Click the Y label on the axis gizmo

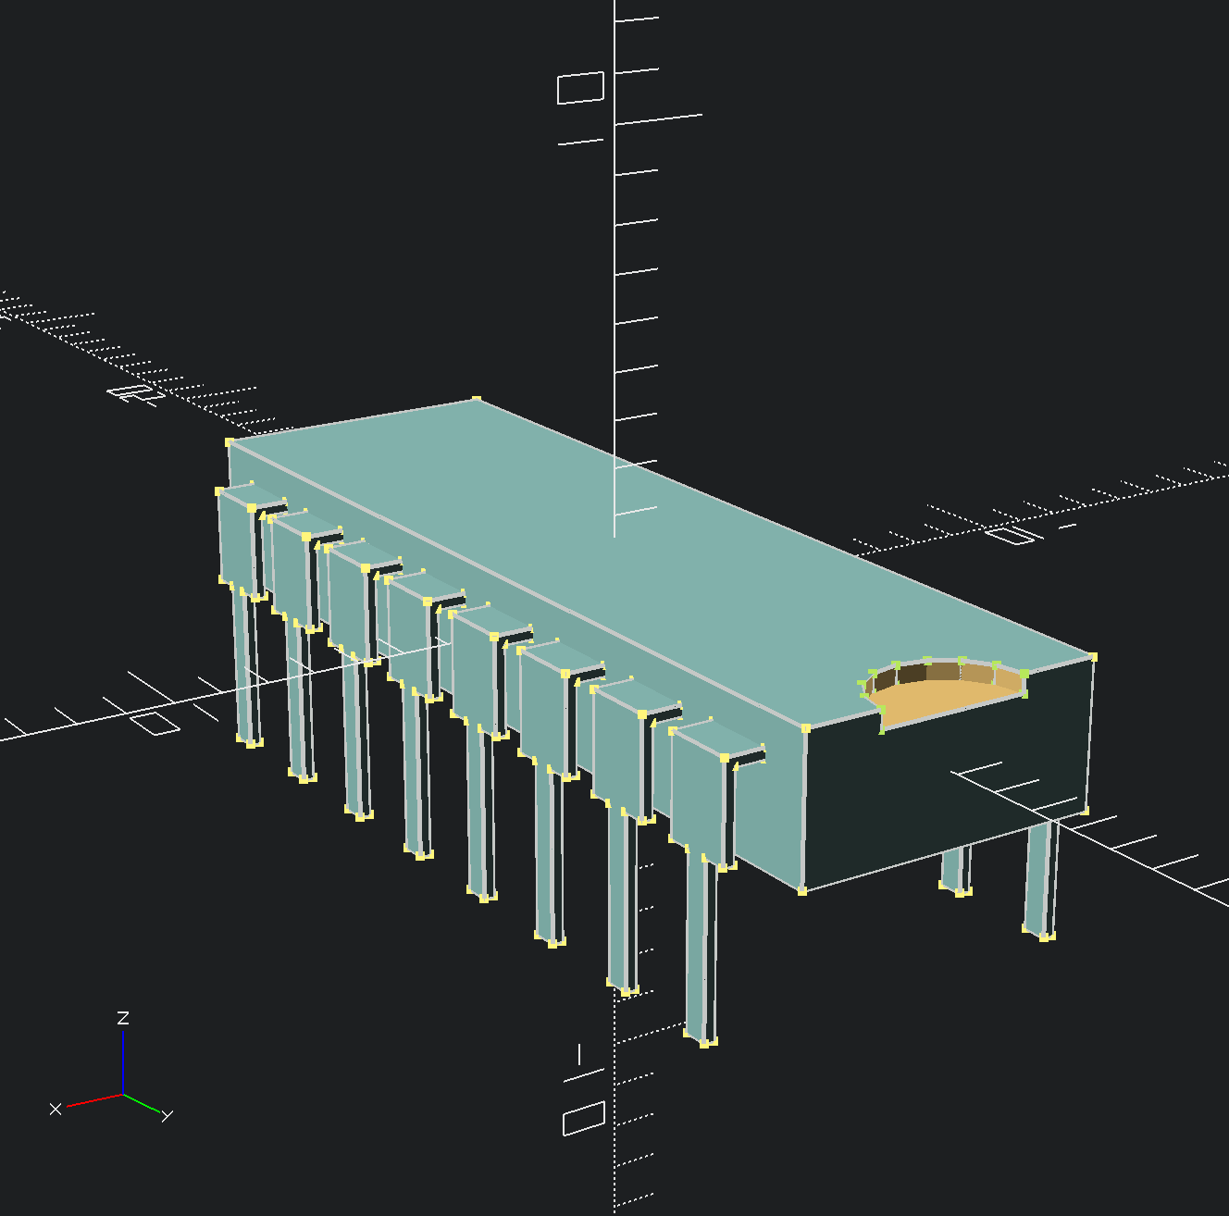(168, 1115)
